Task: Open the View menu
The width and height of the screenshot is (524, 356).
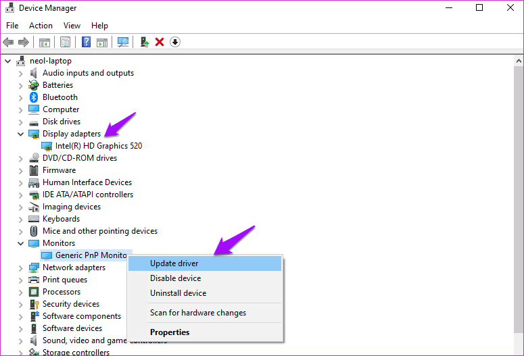Action: [72, 26]
